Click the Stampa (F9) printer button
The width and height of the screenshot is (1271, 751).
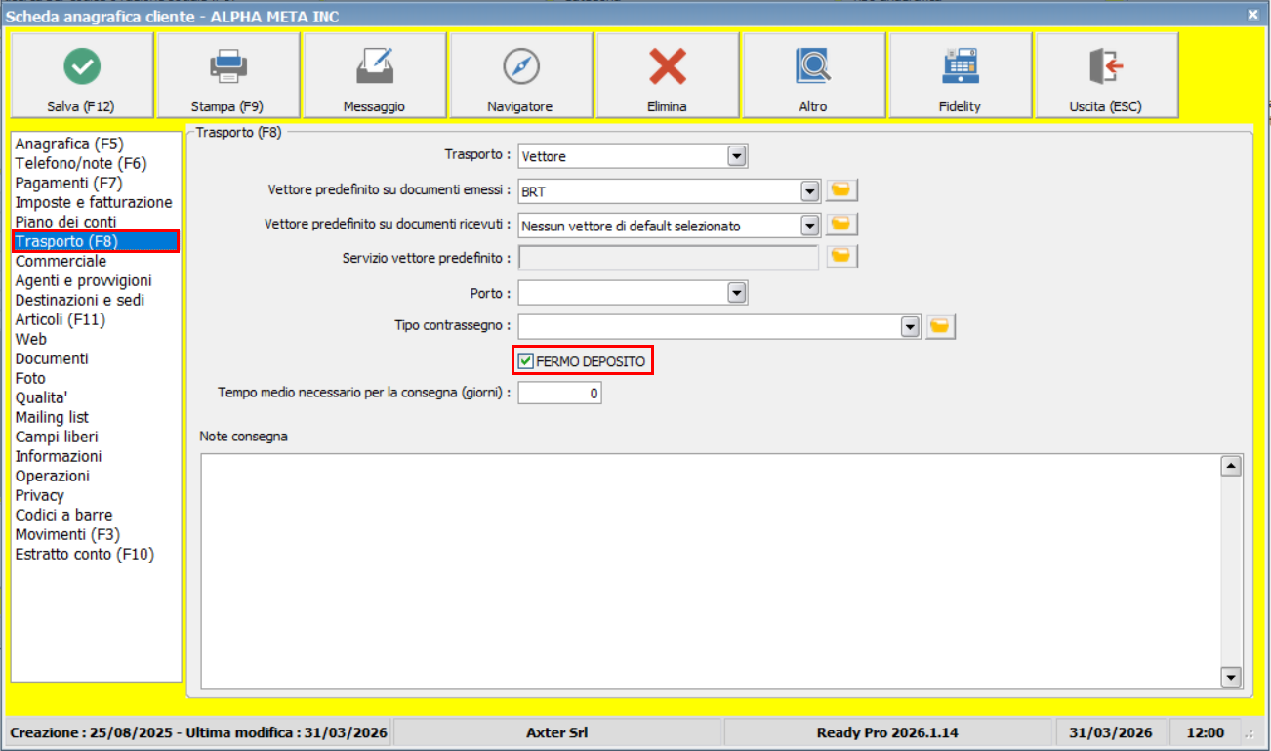pos(228,76)
